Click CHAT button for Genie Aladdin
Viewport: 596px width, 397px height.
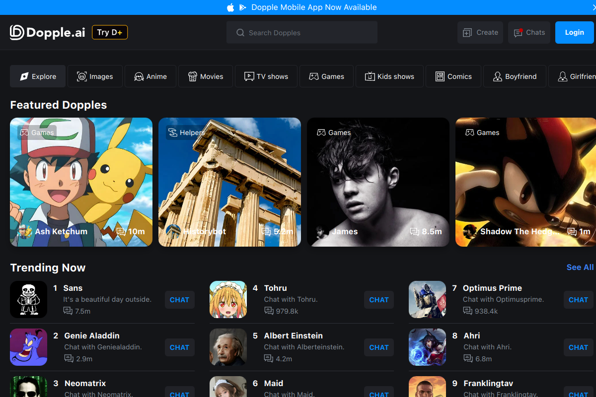coord(179,347)
